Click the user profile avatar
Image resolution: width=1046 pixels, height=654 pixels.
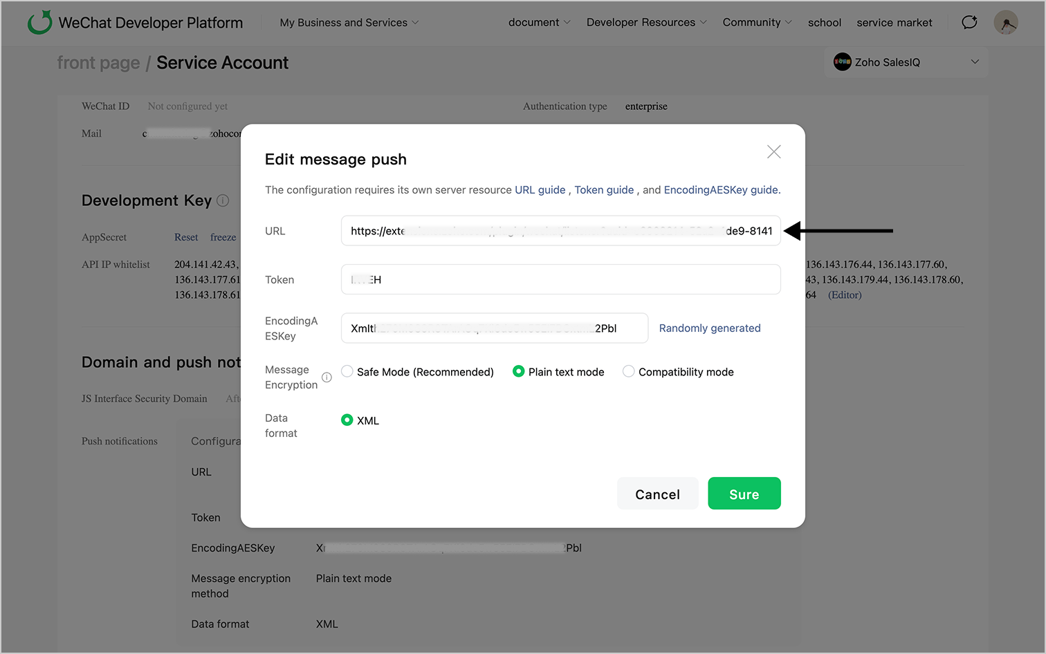click(x=1005, y=22)
